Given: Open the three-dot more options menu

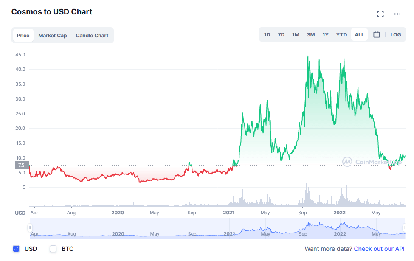Looking at the screenshot, I should pyautogui.click(x=397, y=14).
